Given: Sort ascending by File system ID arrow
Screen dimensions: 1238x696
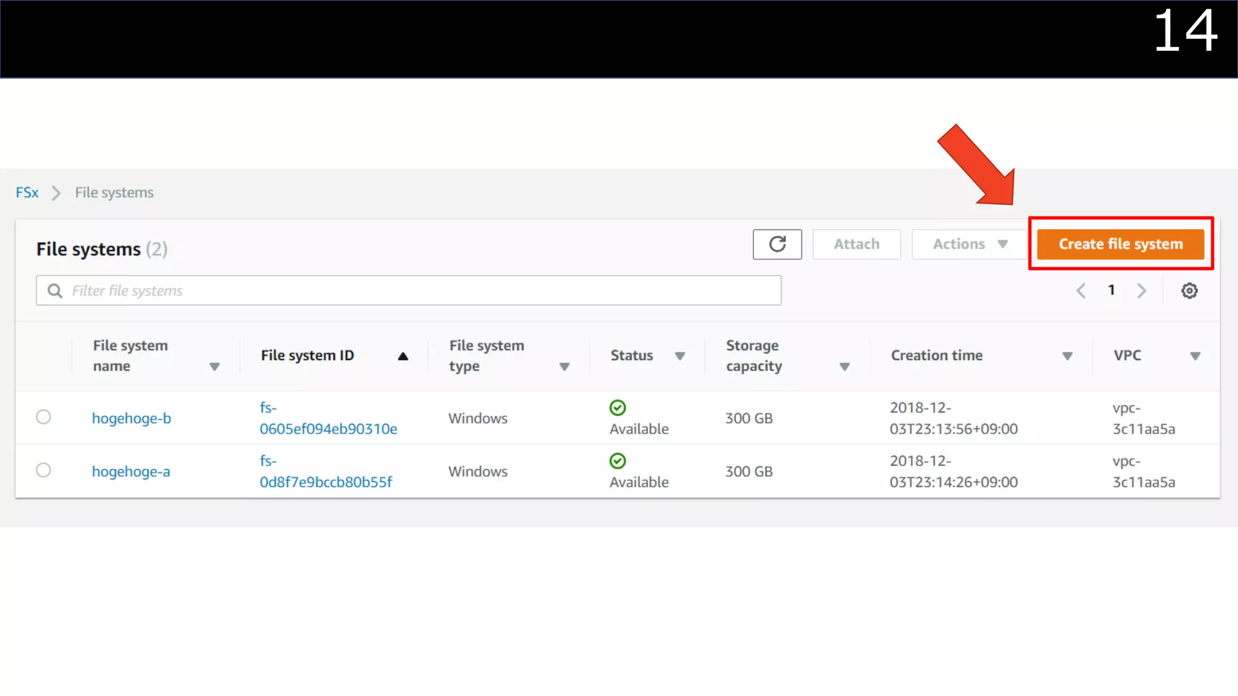Looking at the screenshot, I should click(403, 356).
